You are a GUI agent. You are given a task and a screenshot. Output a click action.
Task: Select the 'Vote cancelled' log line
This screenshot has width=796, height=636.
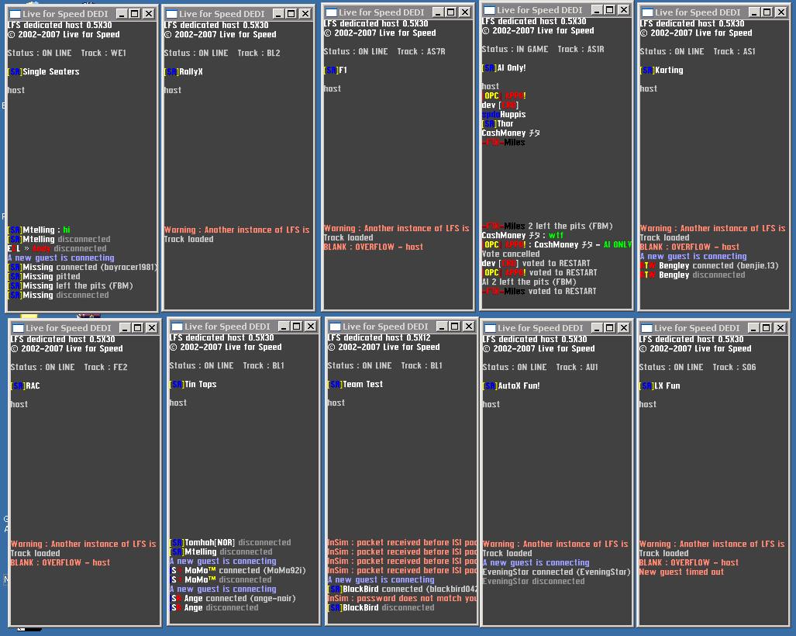[511, 254]
